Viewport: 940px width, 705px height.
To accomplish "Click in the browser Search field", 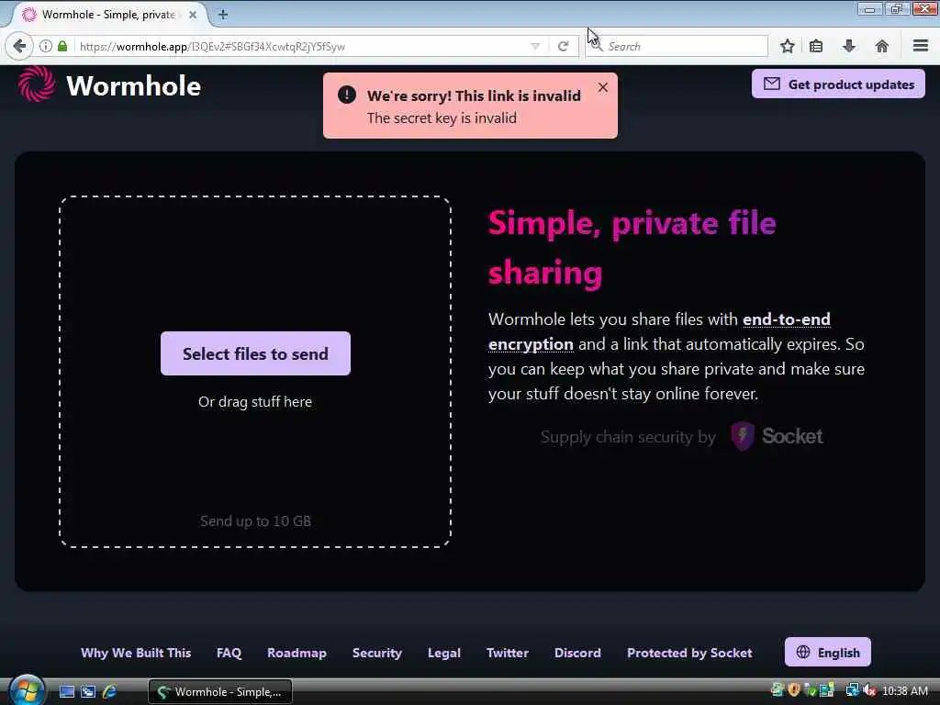I will 677,46.
